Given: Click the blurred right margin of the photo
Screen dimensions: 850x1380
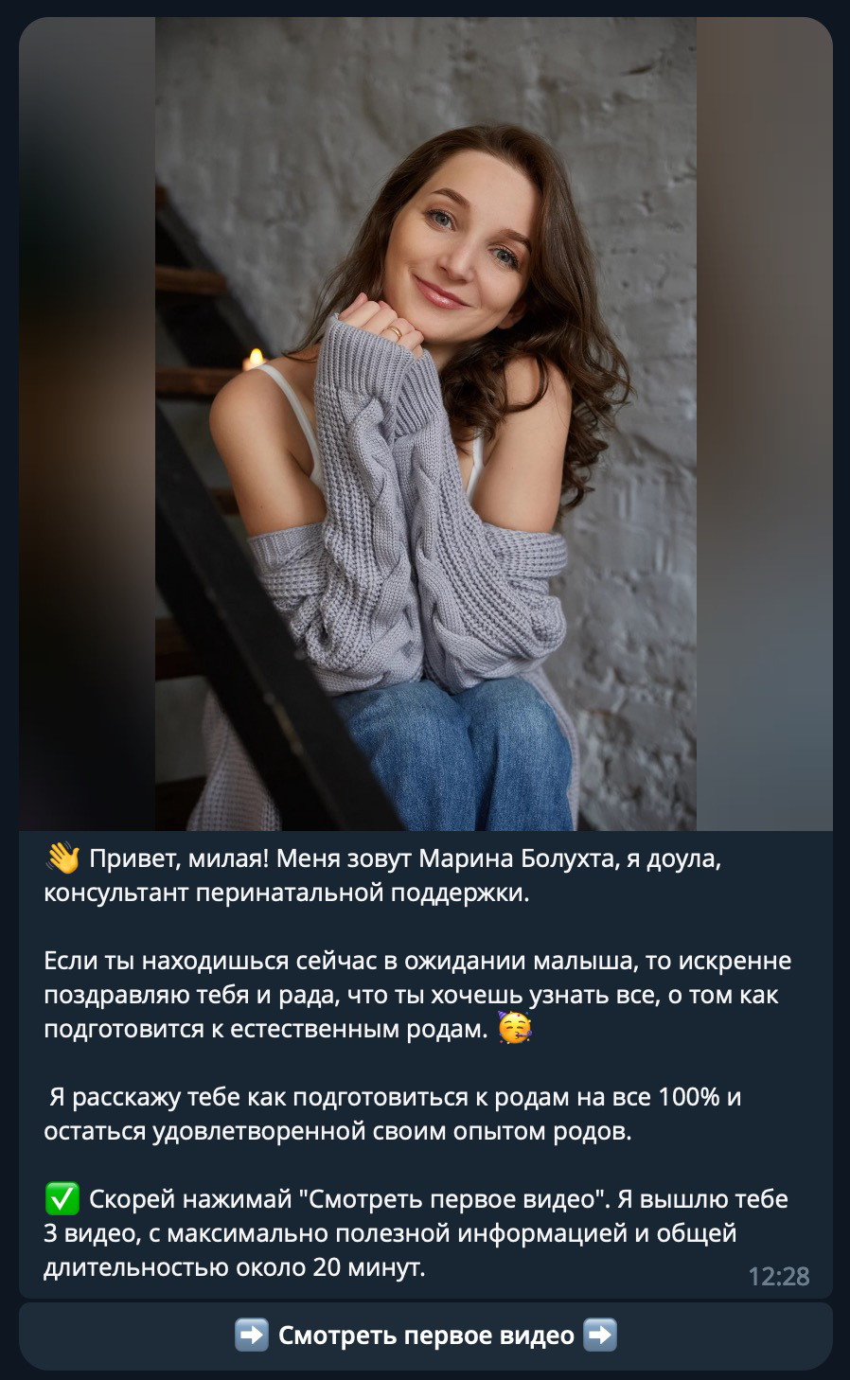Looking at the screenshot, I should point(765,424).
